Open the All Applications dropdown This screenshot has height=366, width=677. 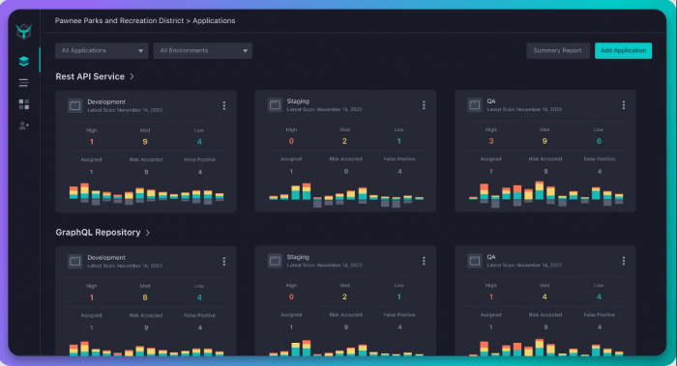click(102, 50)
